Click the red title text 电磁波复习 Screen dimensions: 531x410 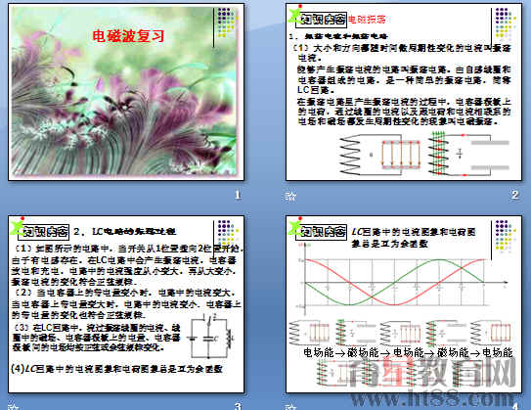[x=128, y=36]
